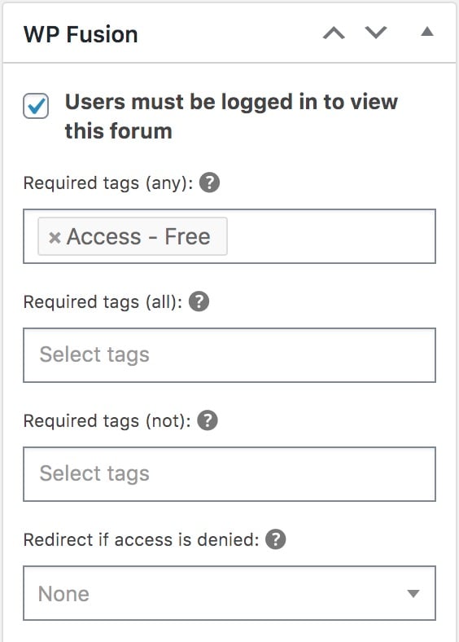Screen dimensions: 459x642
Task: Click the Required tags (all) label text
Action: point(103,301)
